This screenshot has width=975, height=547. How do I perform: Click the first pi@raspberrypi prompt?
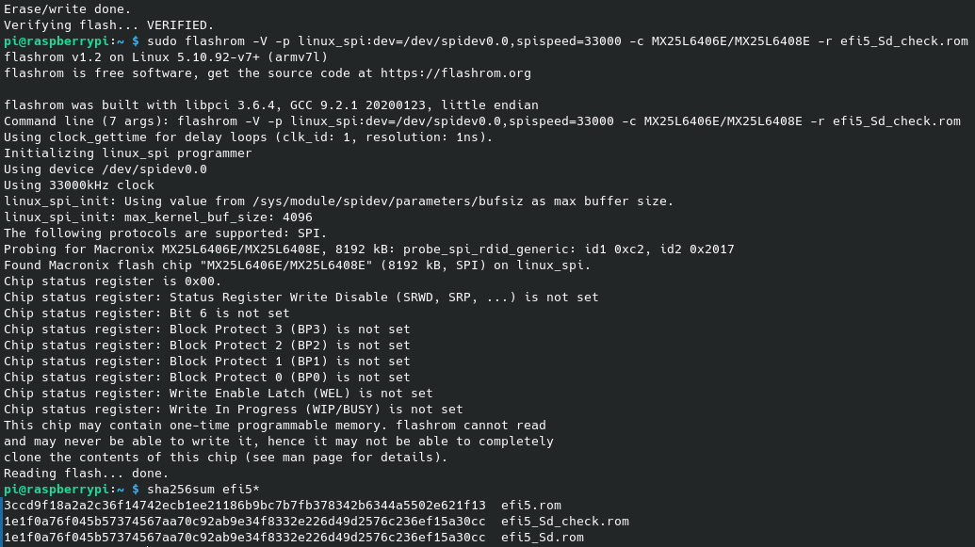(x=64, y=41)
